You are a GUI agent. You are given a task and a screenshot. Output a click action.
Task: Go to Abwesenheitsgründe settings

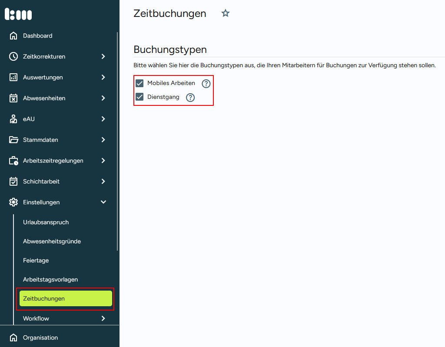(x=52, y=241)
